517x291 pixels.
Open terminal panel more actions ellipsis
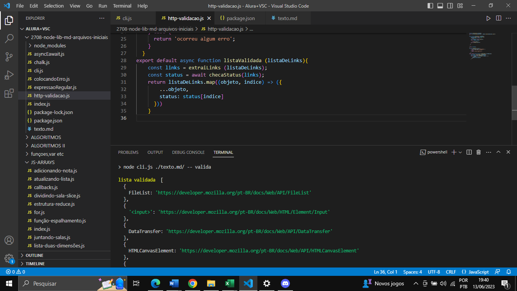tap(489, 152)
